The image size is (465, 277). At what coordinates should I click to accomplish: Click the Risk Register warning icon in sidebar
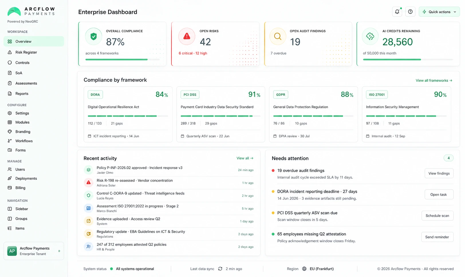click(10, 52)
